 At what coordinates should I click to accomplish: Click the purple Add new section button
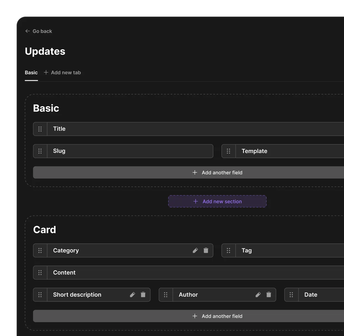pos(217,201)
